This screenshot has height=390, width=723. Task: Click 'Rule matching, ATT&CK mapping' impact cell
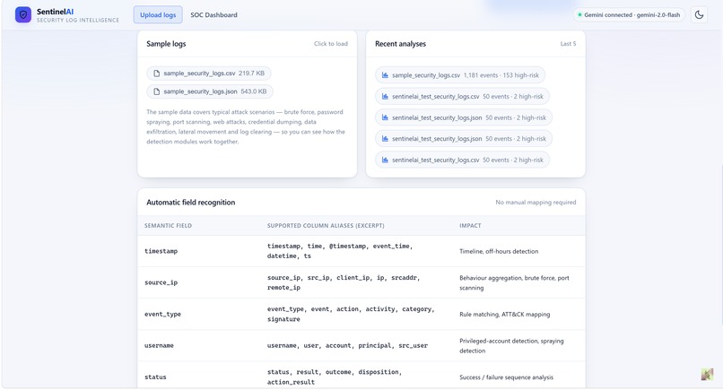[x=504, y=314]
